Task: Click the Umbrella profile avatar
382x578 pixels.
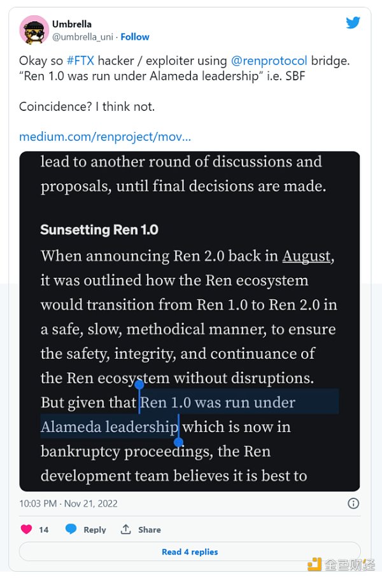Action: click(x=34, y=30)
